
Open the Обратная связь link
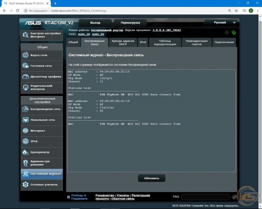[x=123, y=199]
